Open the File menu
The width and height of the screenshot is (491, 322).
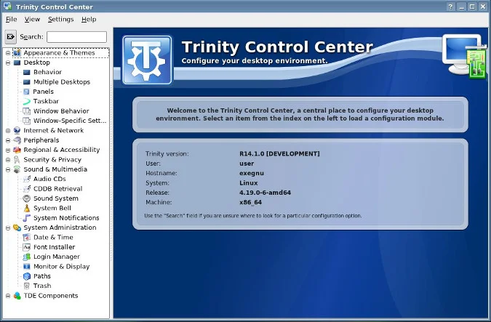point(11,20)
